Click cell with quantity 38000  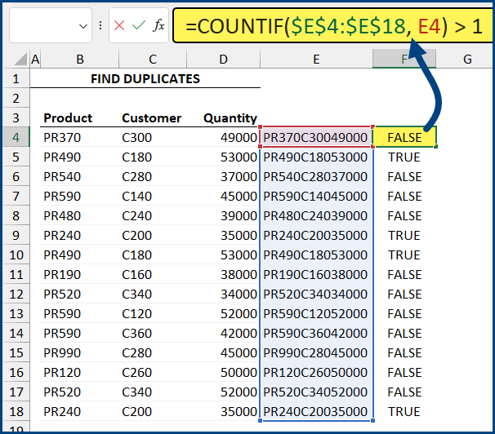(x=239, y=274)
